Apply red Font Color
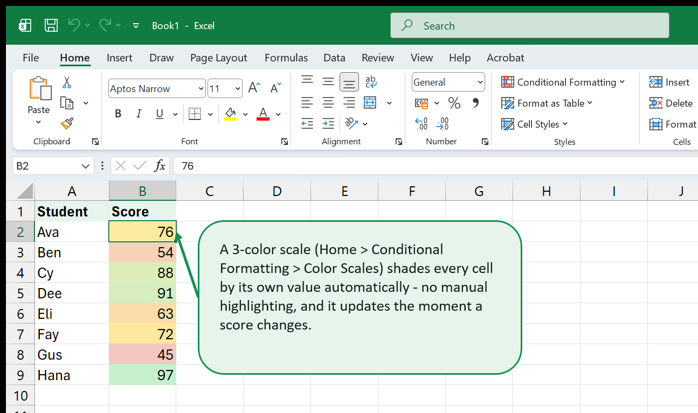698x413 pixels. 263,114
